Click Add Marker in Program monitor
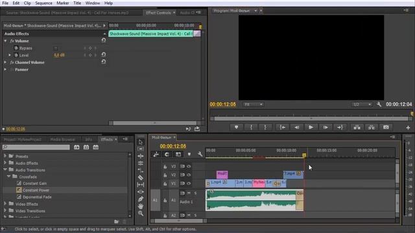 pos(236,128)
